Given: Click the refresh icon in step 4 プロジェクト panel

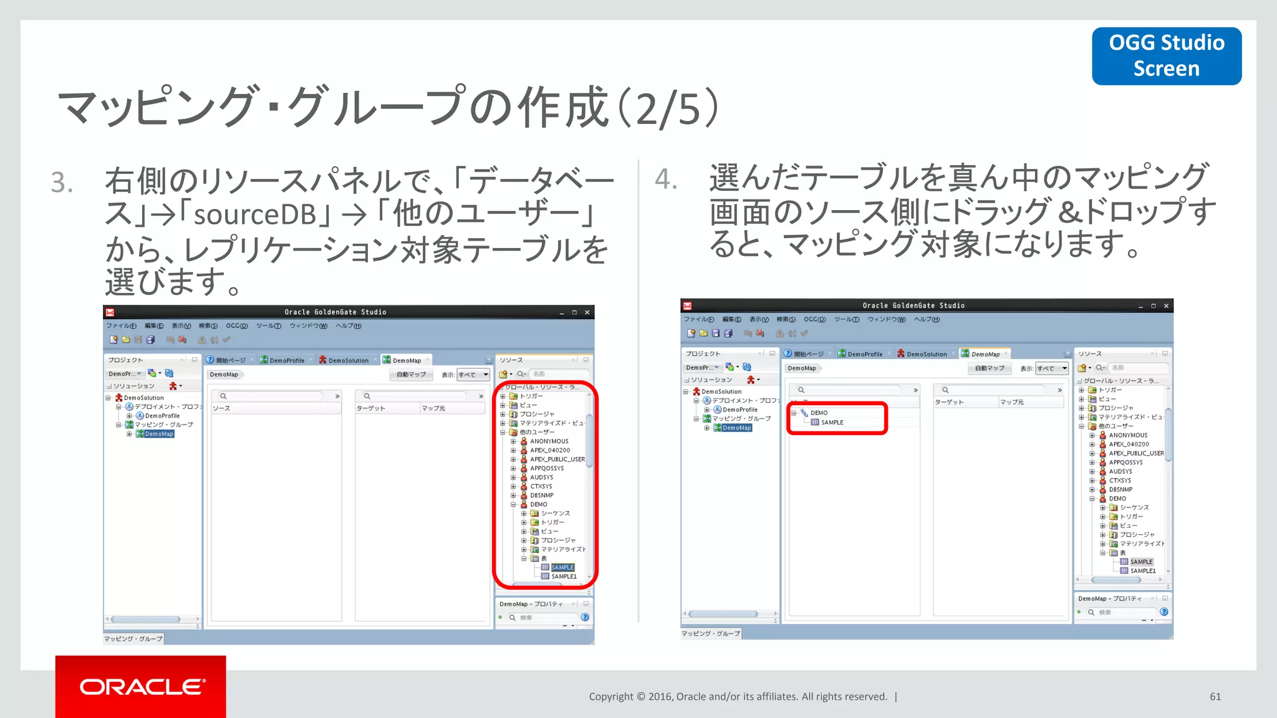Looking at the screenshot, I should [747, 367].
